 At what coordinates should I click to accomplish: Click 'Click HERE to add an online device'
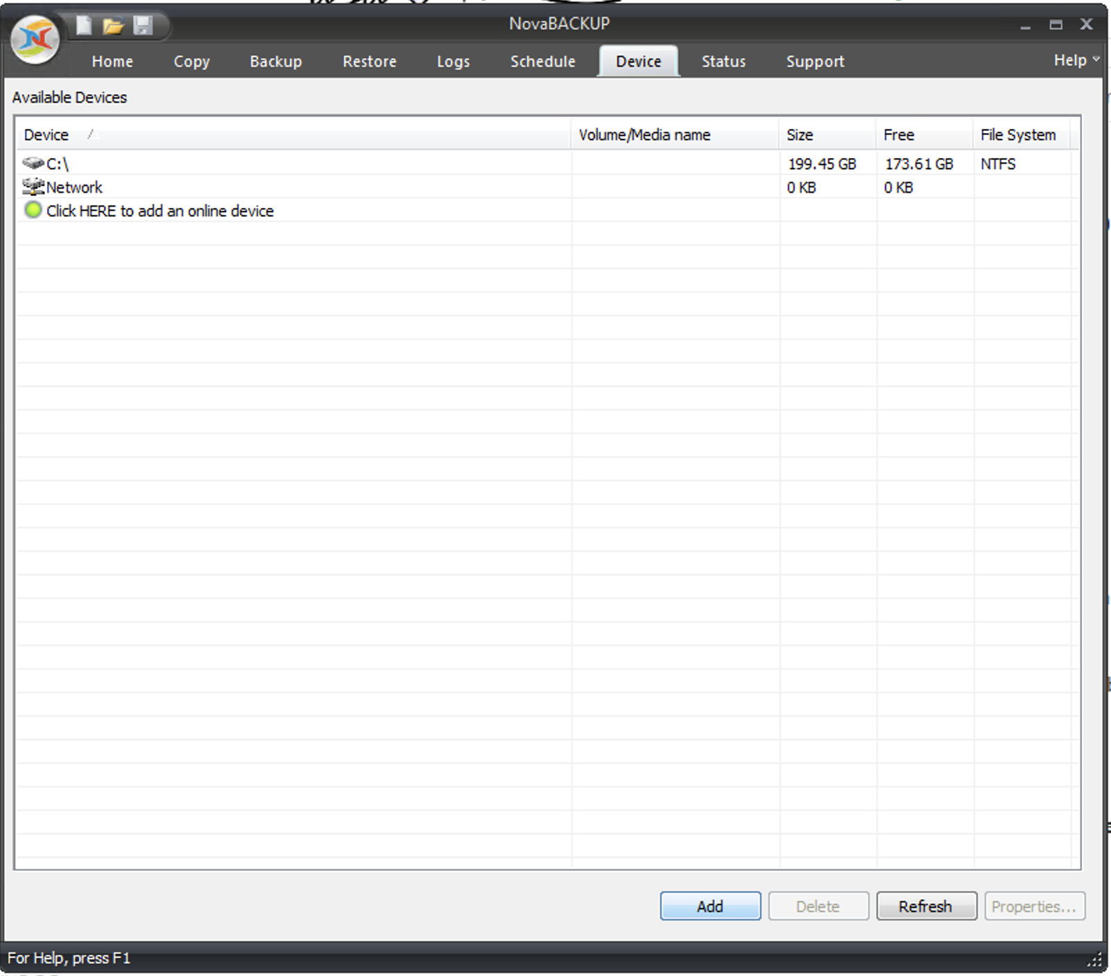(x=160, y=211)
